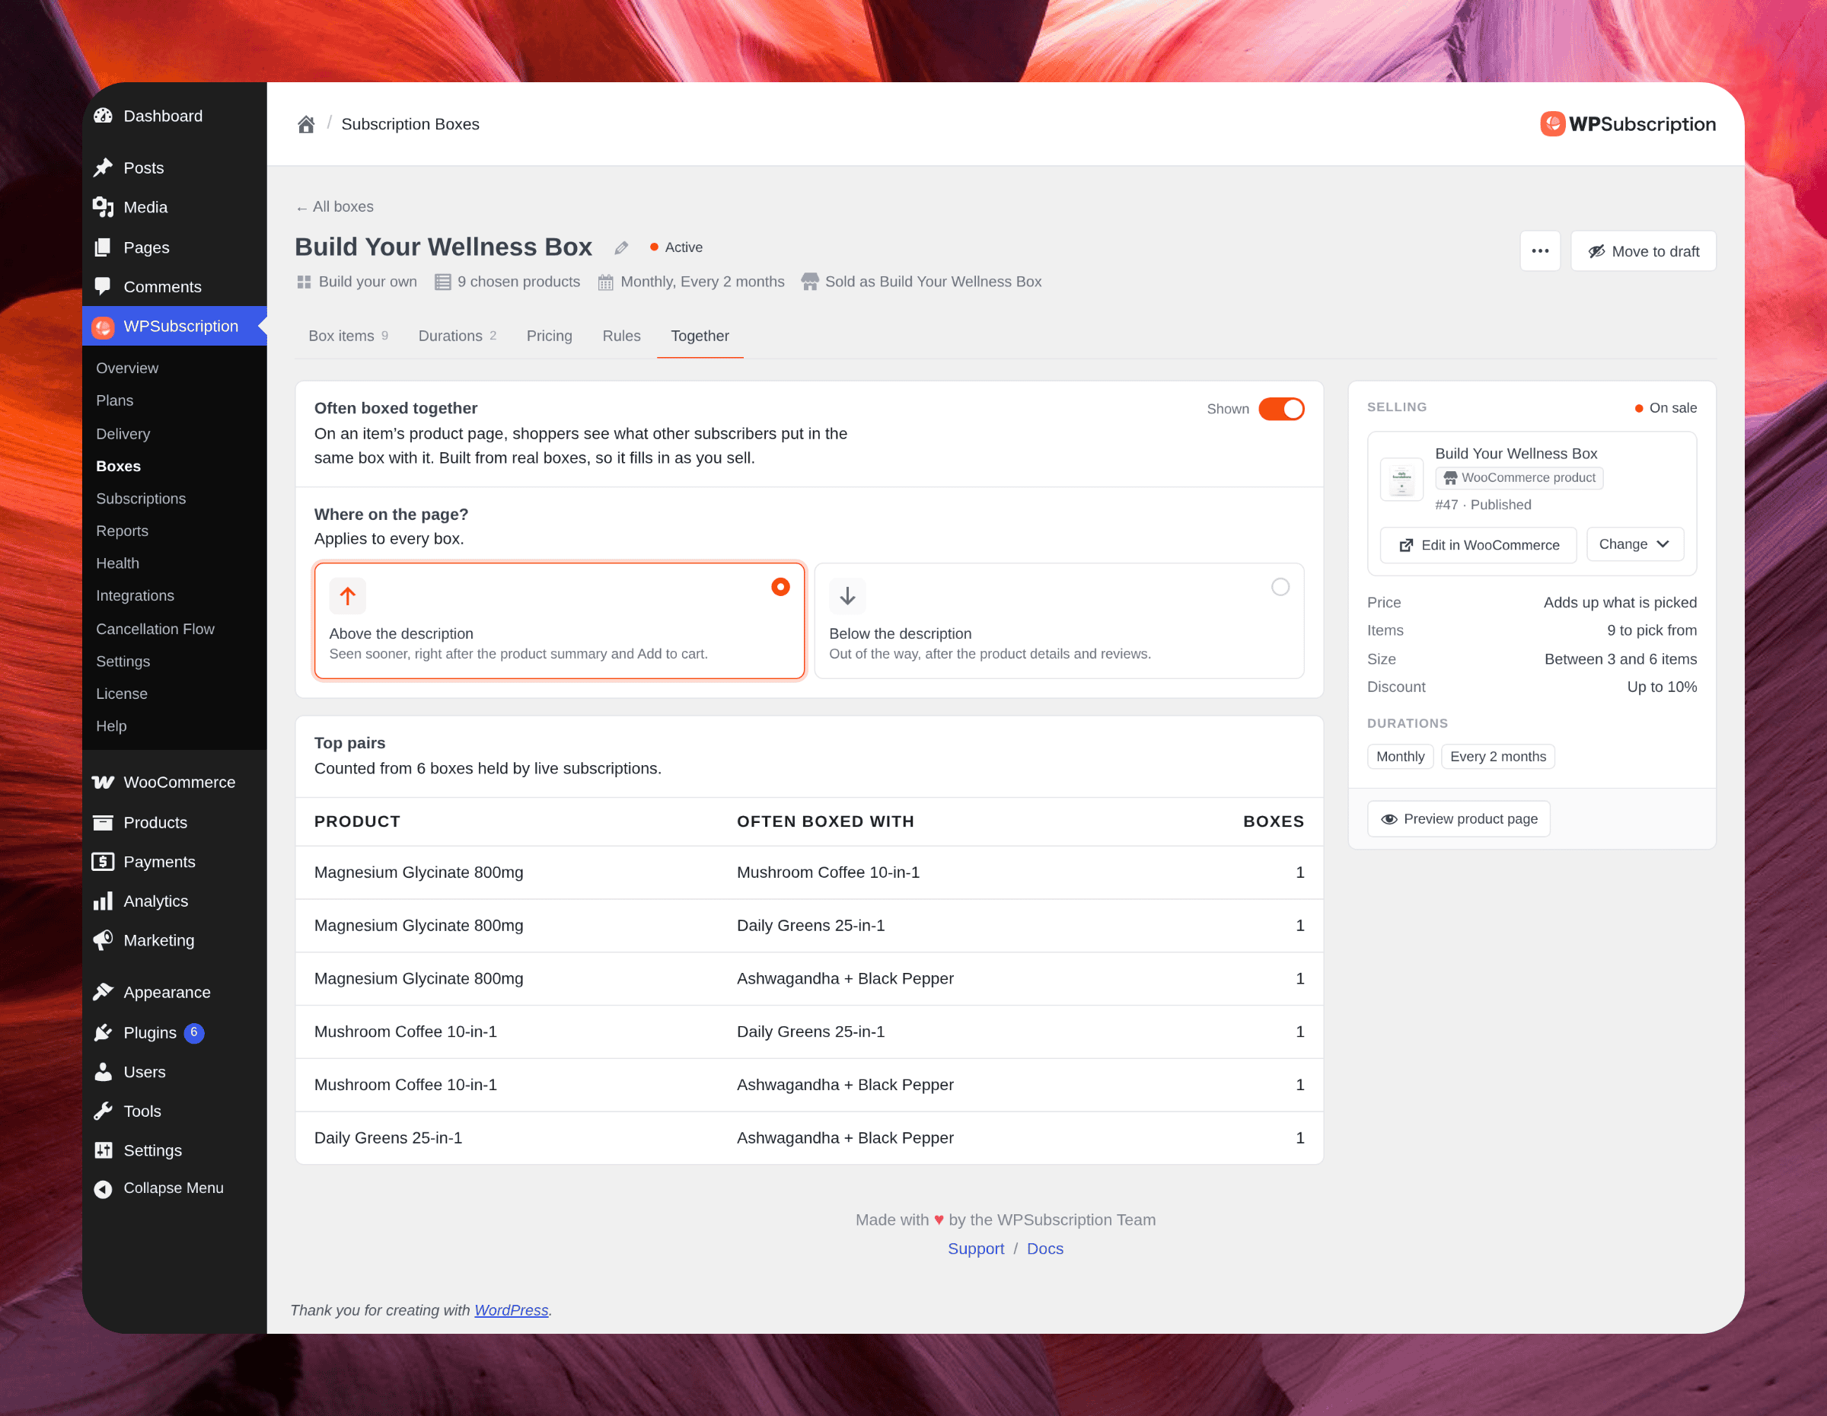1827x1416 pixels.
Task: Click the pencil edit icon beside box title
Action: [620, 247]
